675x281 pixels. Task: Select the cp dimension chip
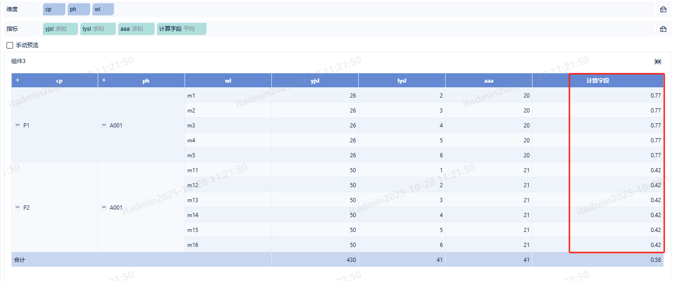tap(54, 9)
